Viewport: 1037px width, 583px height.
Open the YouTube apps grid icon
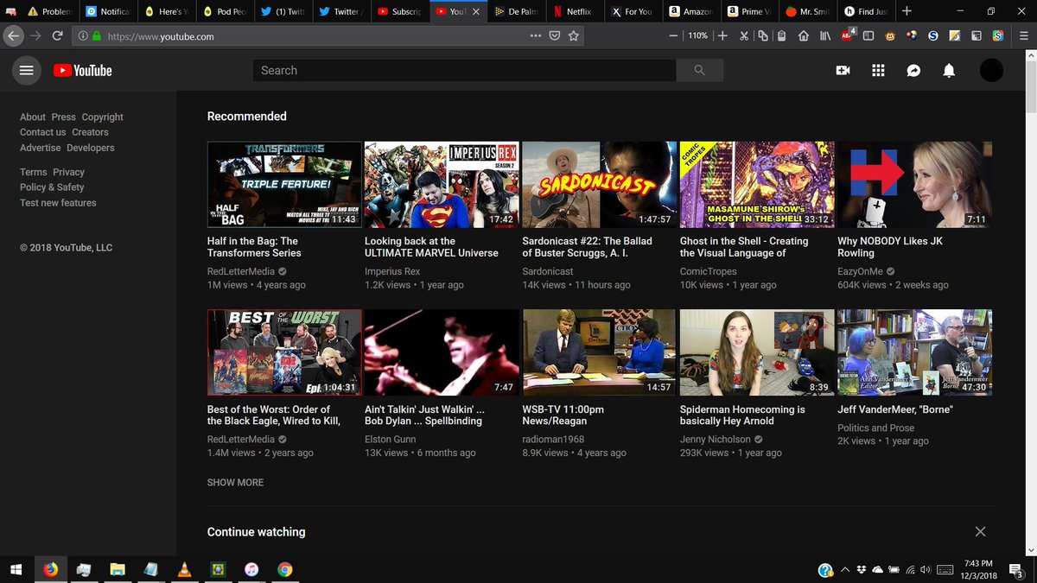[x=878, y=71]
